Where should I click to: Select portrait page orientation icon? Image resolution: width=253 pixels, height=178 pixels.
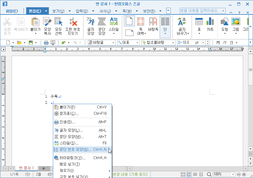pos(129,21)
